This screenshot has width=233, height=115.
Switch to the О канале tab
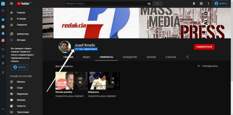pos(171,57)
